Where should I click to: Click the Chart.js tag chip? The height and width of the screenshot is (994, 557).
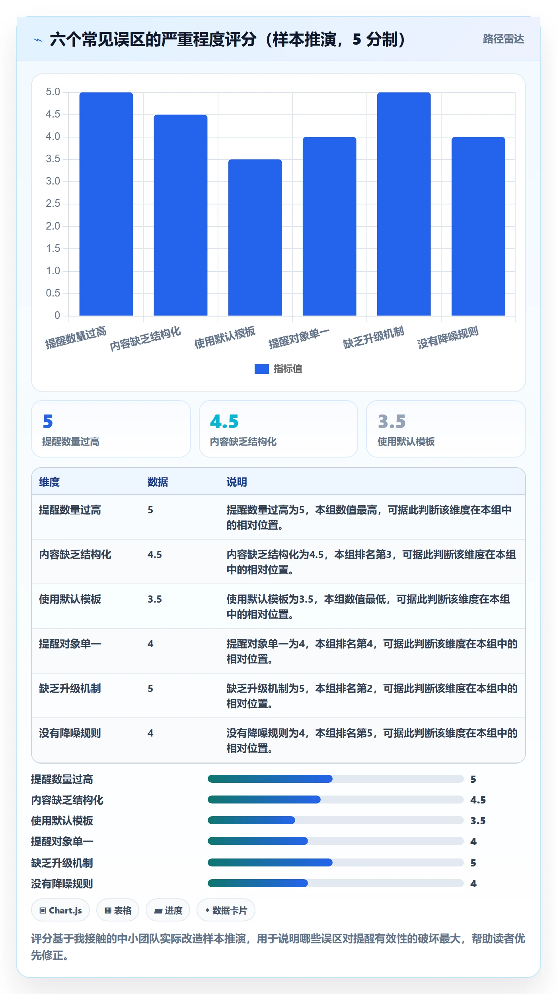60,910
